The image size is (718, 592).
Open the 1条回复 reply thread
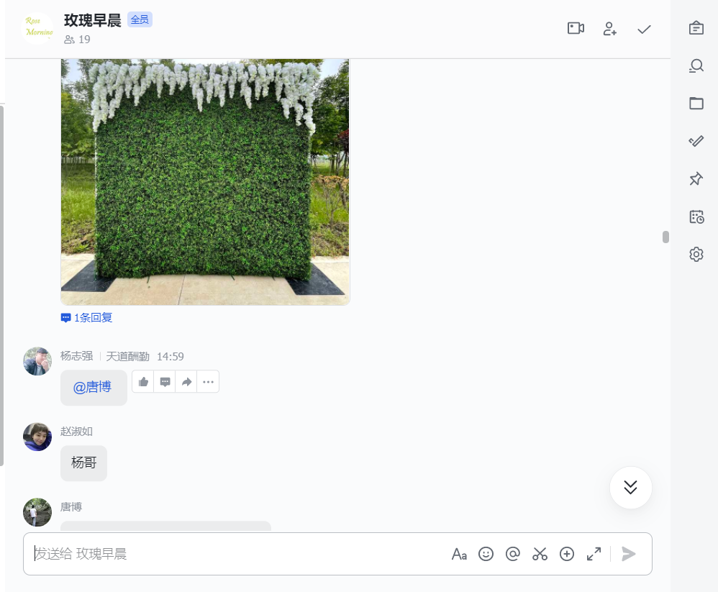click(86, 318)
